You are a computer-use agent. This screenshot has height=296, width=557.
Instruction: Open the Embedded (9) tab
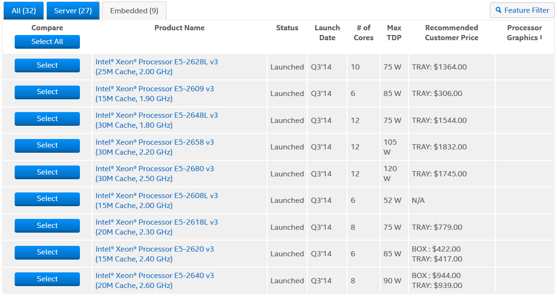134,10
